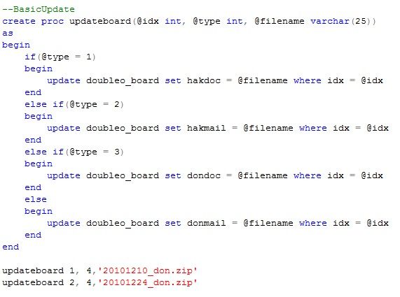
Task: Click 'updateboard' in the 'updateboard 2, 4' call
Action: [33, 283]
